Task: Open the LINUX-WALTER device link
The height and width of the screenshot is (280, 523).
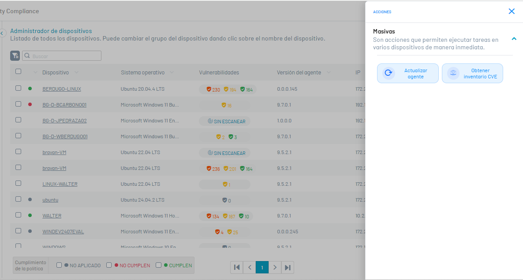Action: pyautogui.click(x=60, y=184)
